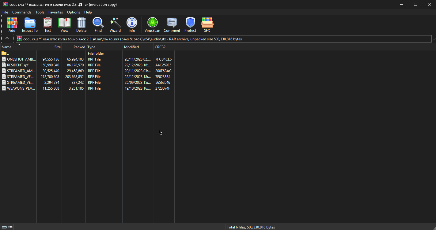This screenshot has width=436, height=230.
Task: Open the Tools menu
Action: (40, 12)
